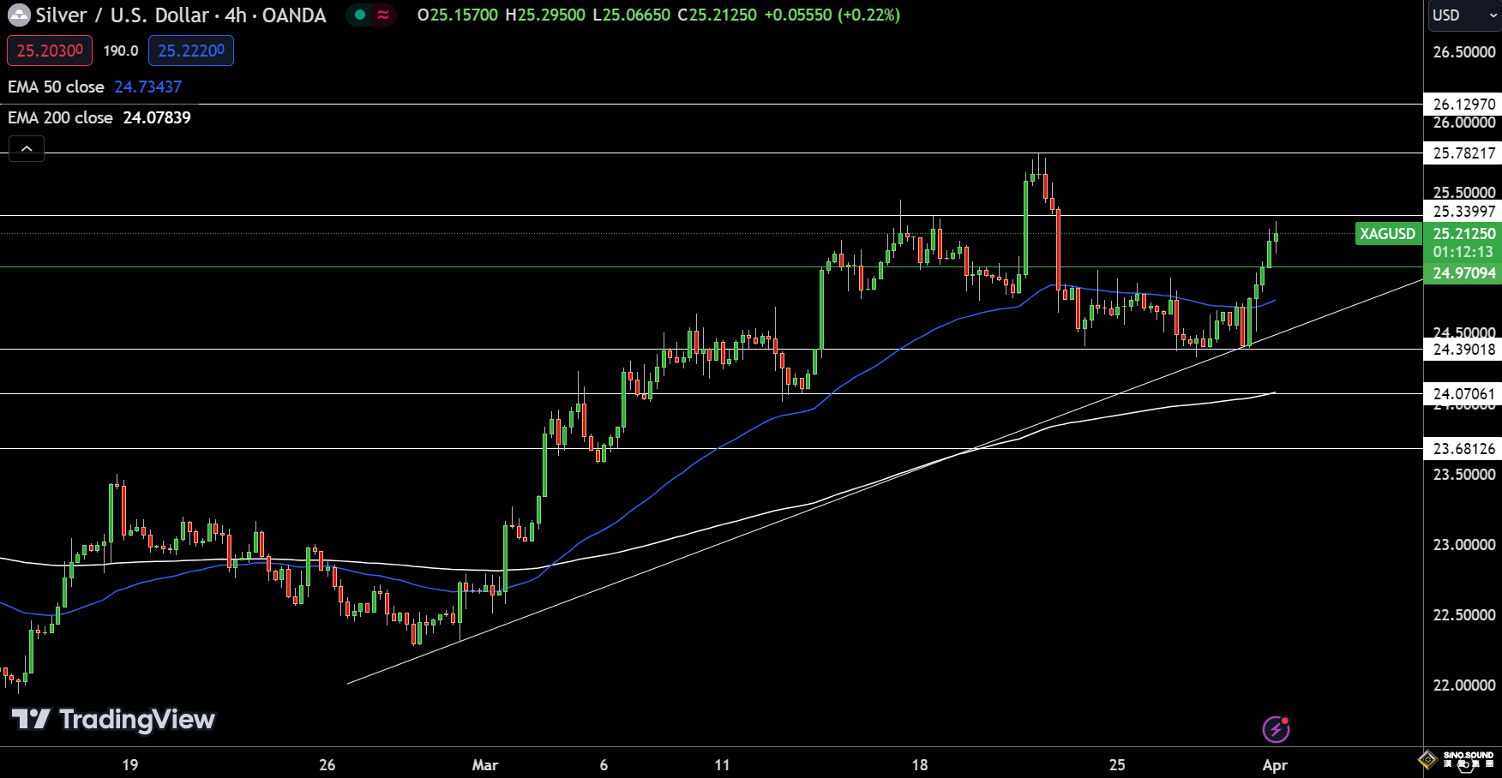
Task: Click the 26.12970 horizontal line price label
Action: tap(1463, 104)
